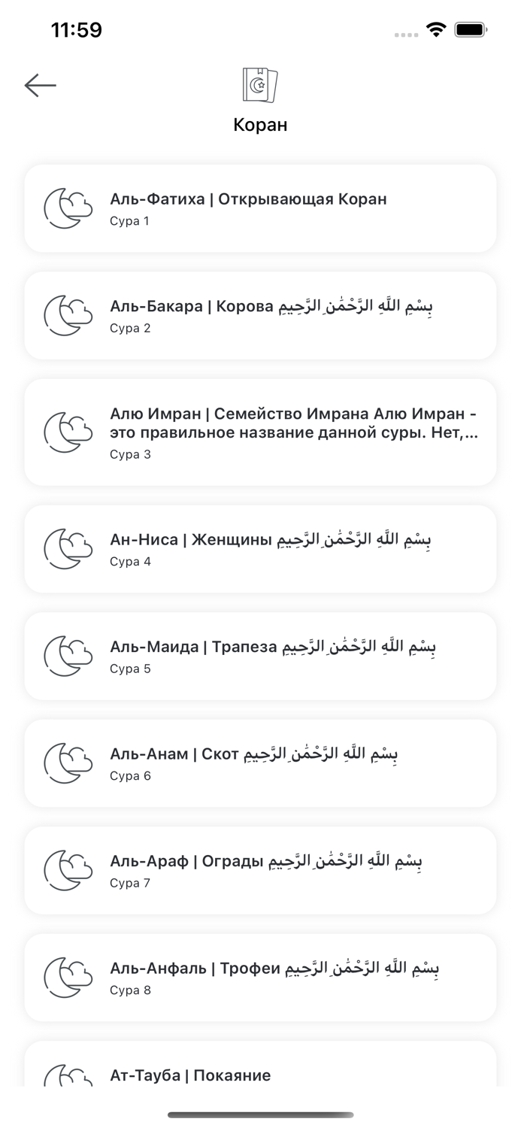Tap the Quran book icon in header
Viewport: 521px width, 1128px height.
(x=260, y=85)
